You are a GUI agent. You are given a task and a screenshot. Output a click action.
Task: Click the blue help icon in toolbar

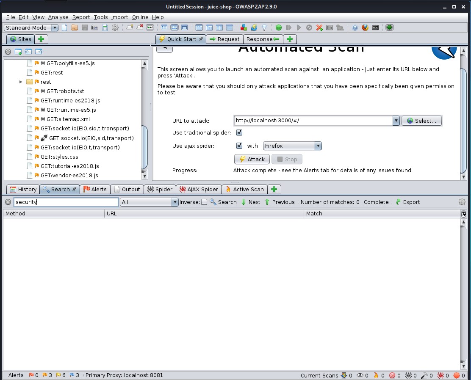(355, 28)
